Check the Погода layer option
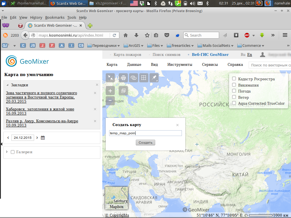Screen dimensions: 291x218 [234, 91]
